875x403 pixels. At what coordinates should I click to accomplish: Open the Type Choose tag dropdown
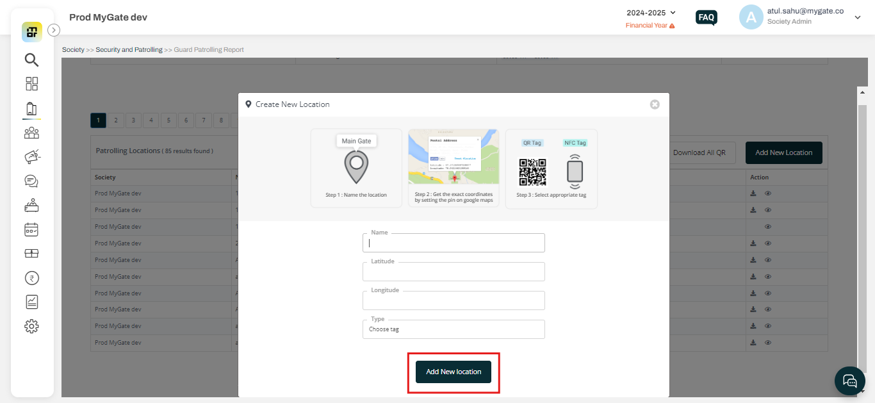(454, 329)
